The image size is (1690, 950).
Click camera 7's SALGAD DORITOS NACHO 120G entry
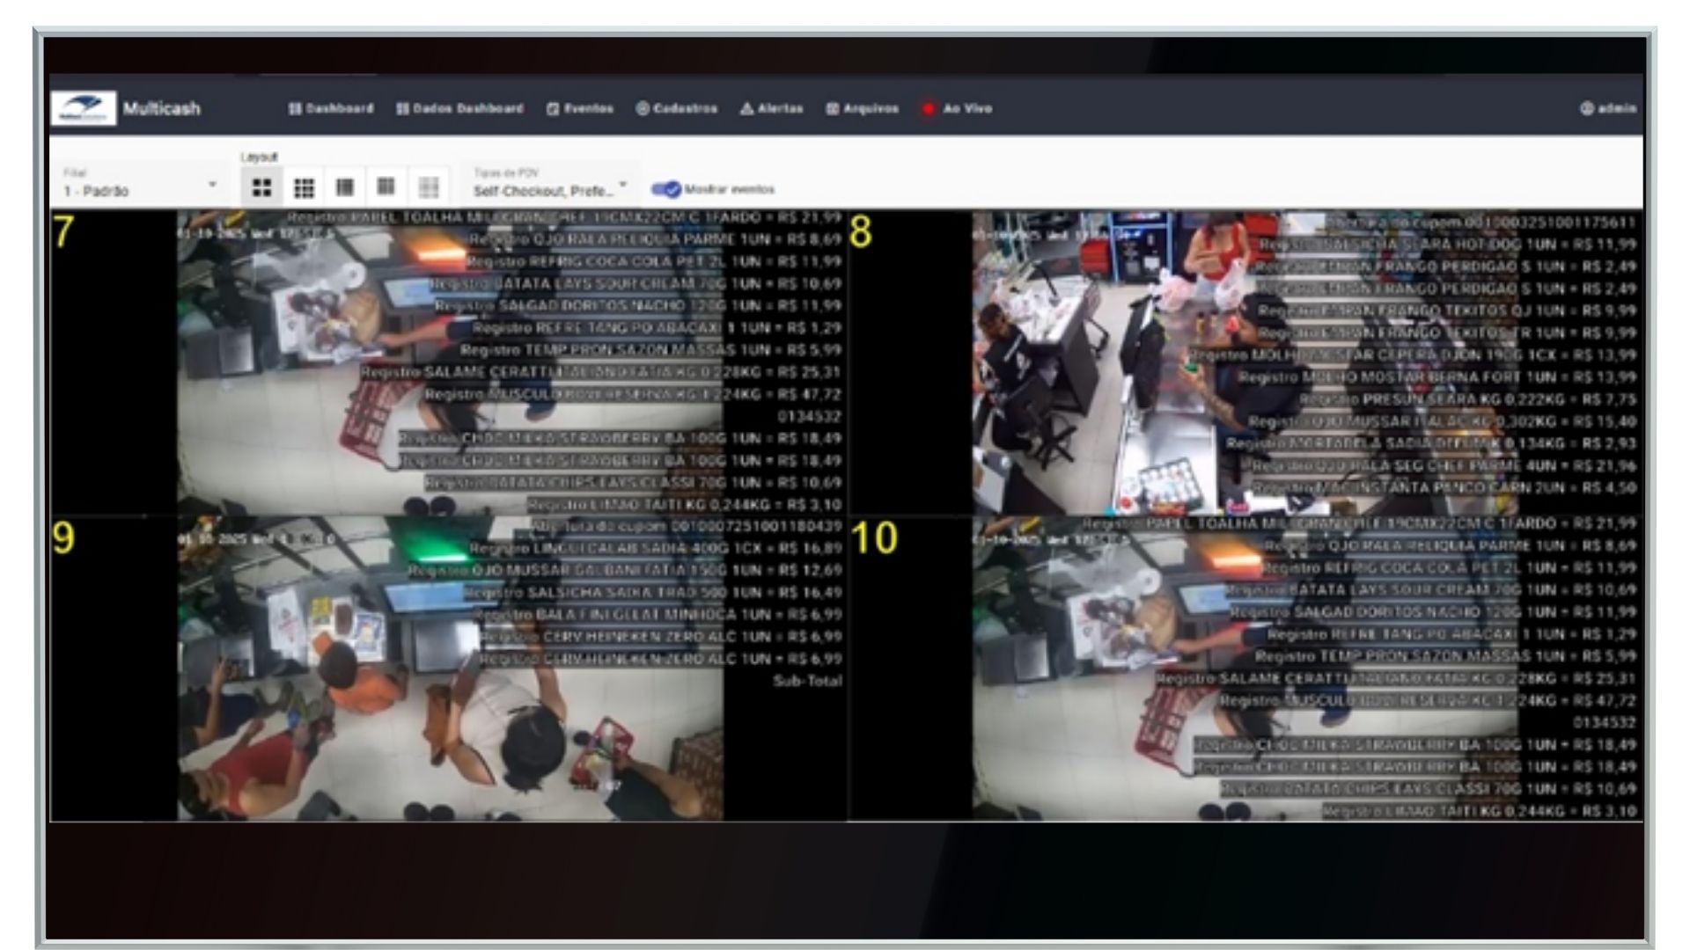638,305
